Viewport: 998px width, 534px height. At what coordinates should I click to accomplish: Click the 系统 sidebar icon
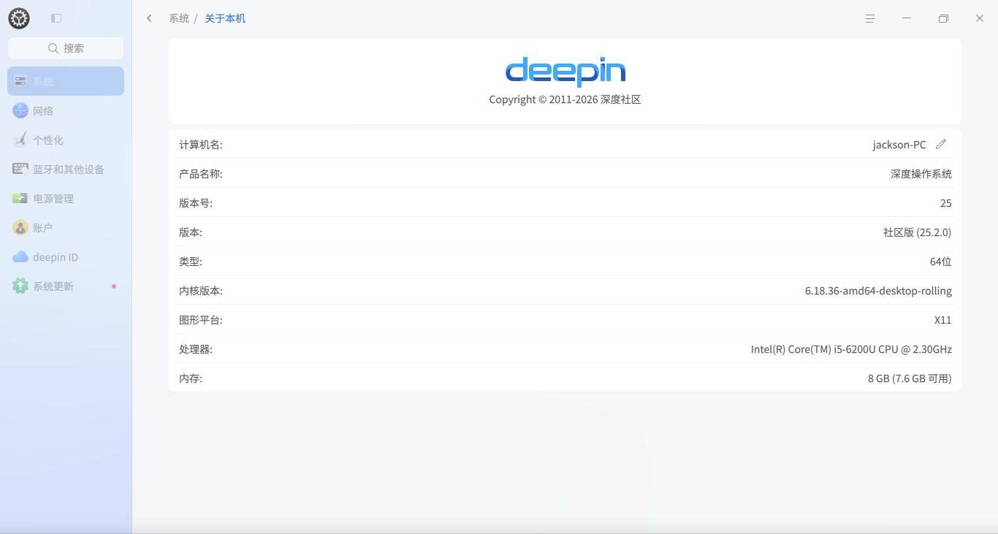[x=20, y=81]
